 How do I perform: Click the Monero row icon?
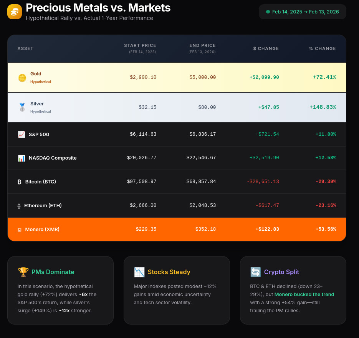click(20, 230)
